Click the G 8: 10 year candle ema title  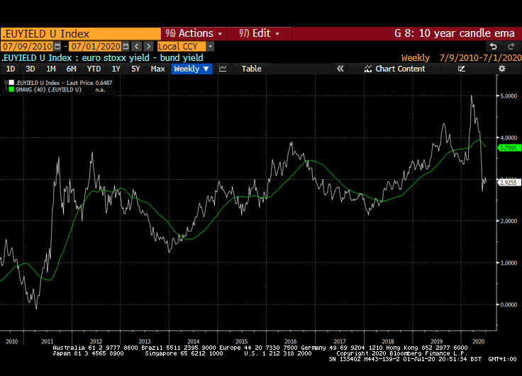pos(455,33)
